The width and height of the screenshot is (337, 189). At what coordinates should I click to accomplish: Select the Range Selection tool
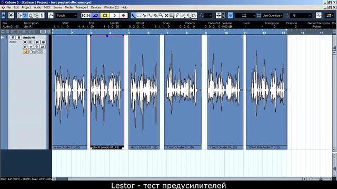click(x=139, y=15)
